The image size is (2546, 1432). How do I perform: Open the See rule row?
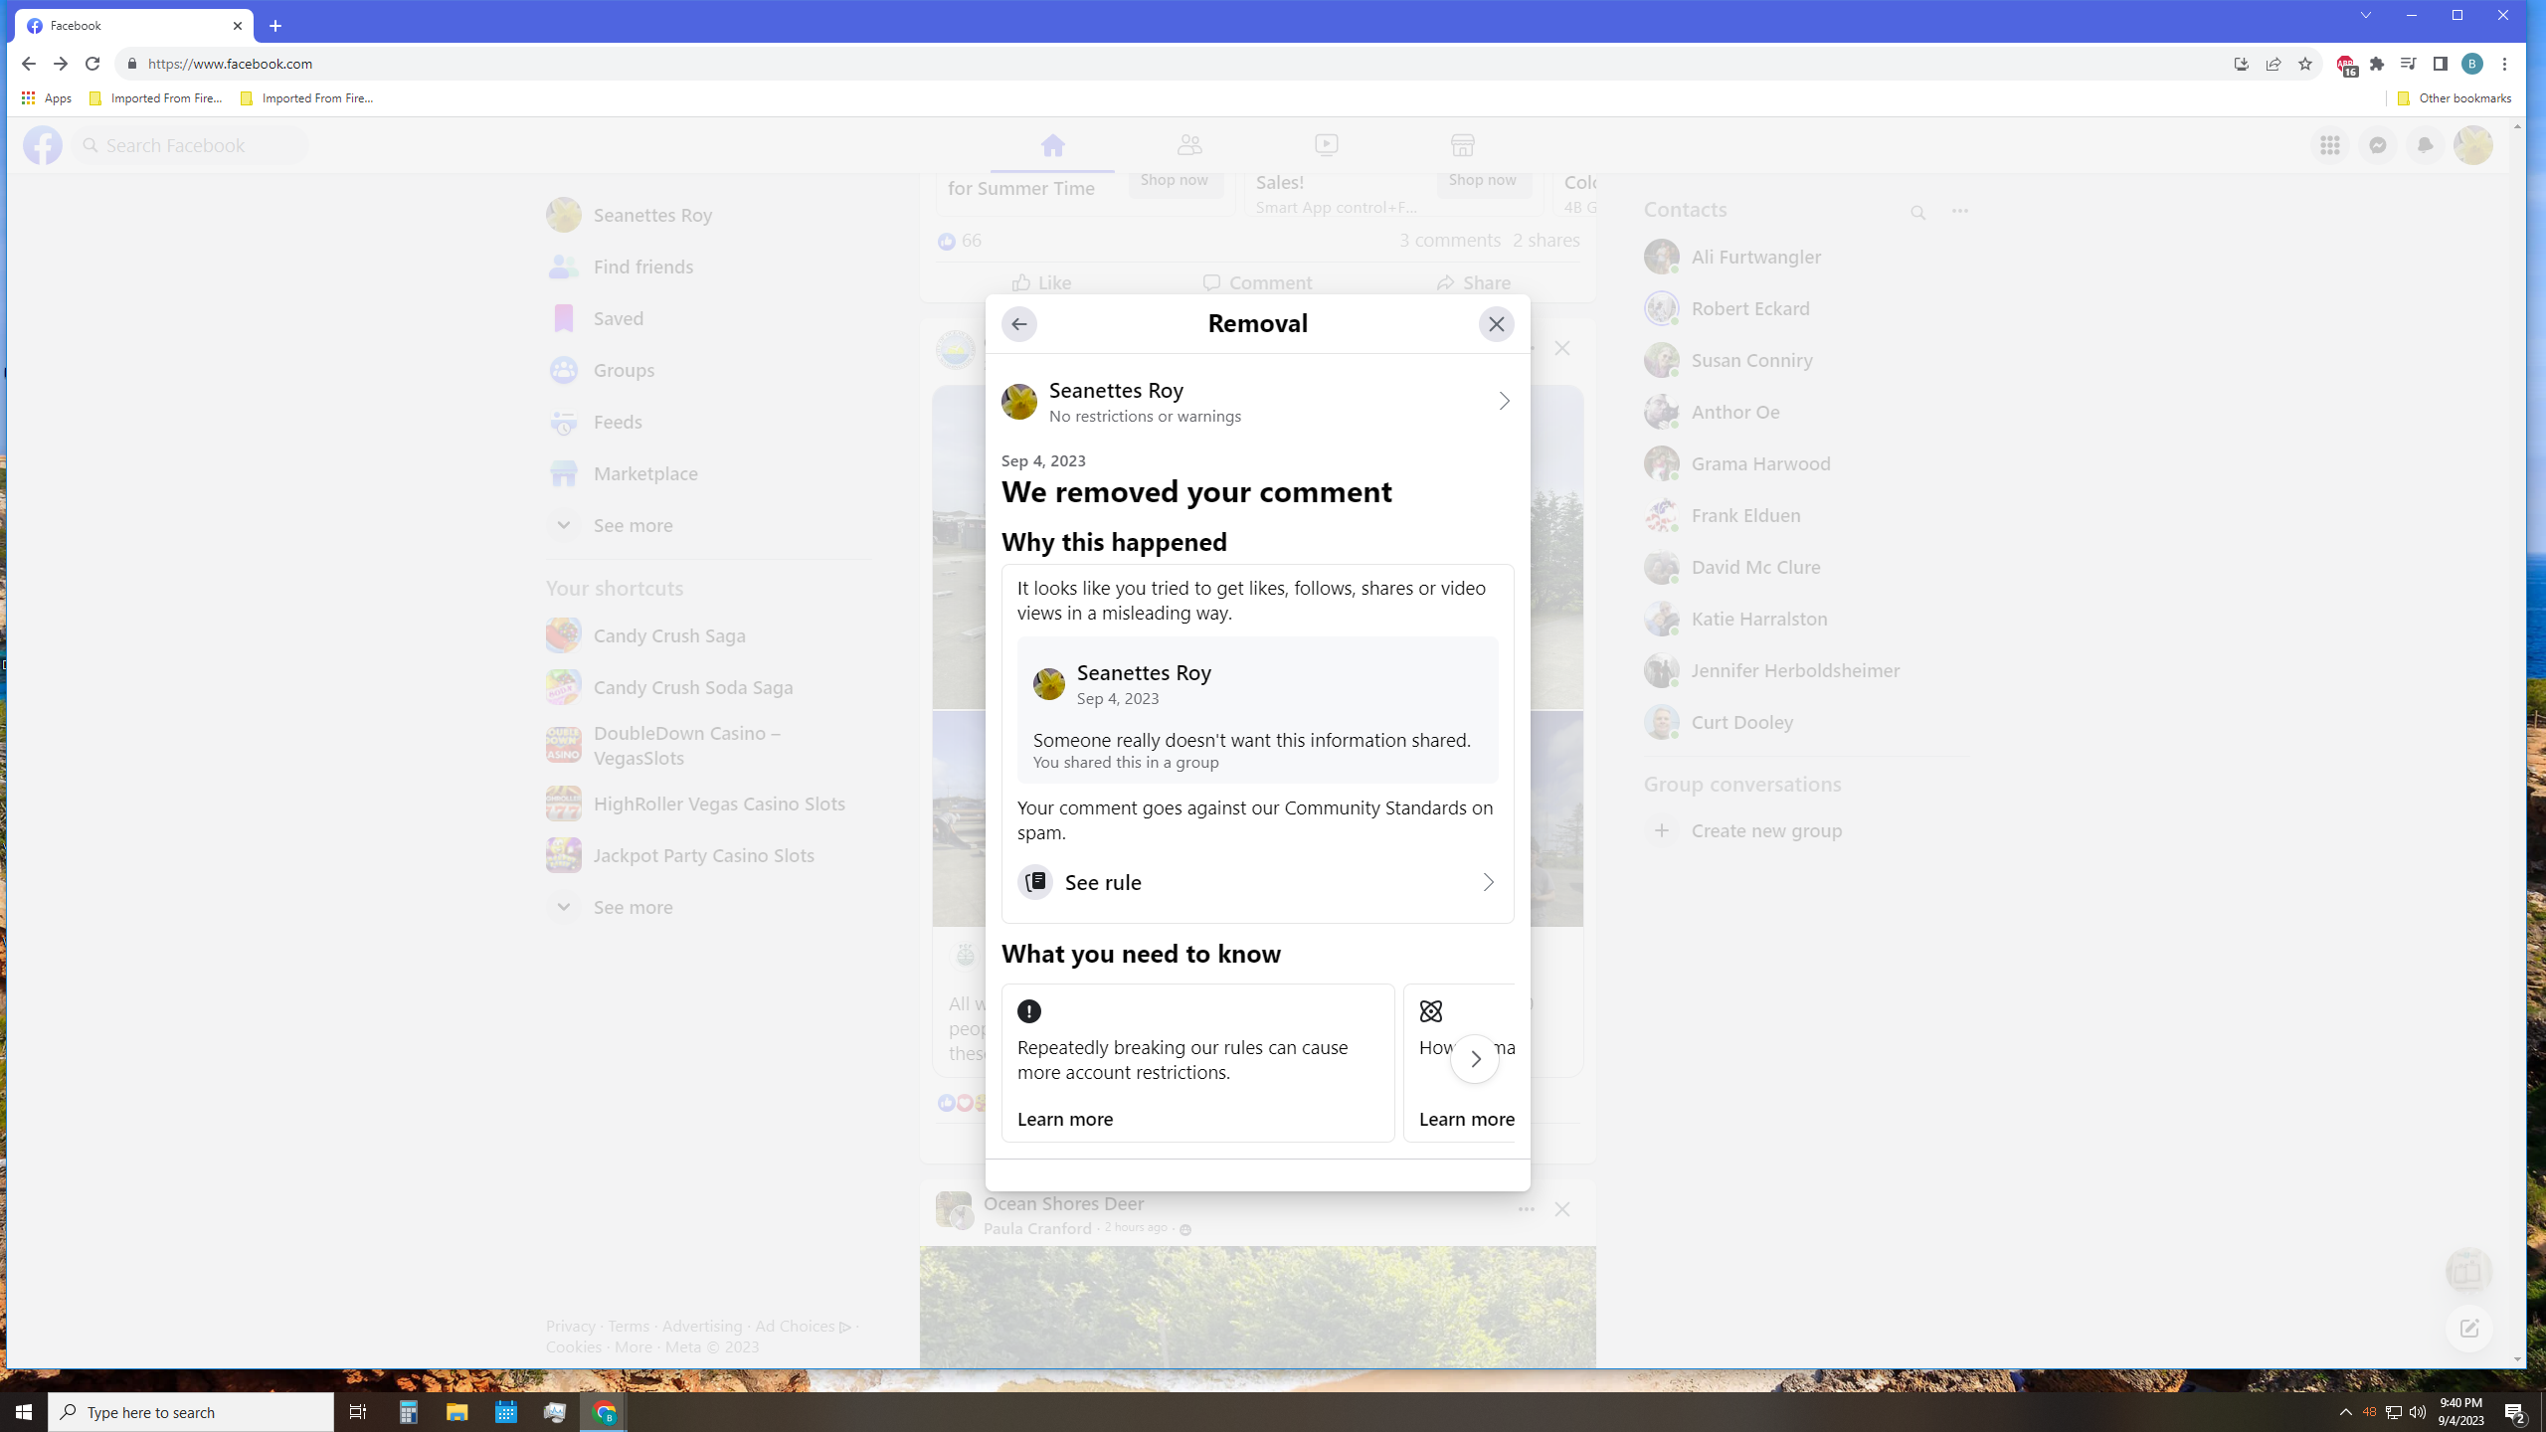pyautogui.click(x=1257, y=882)
